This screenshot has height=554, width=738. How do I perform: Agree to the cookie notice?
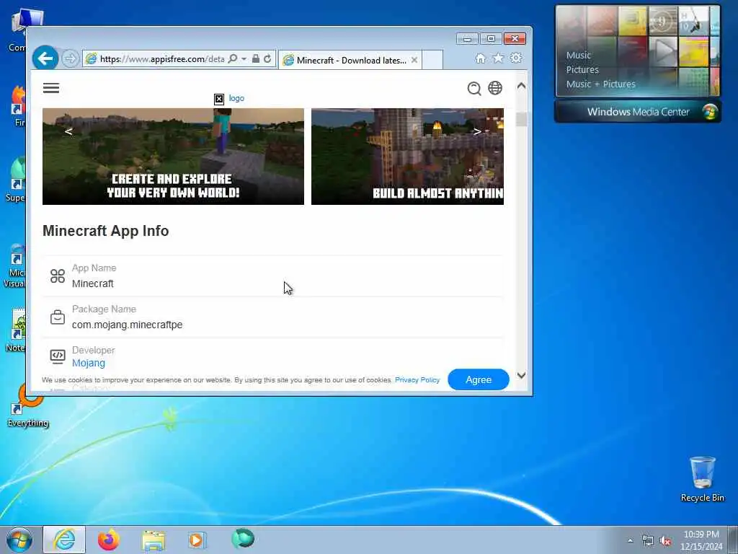tap(479, 379)
